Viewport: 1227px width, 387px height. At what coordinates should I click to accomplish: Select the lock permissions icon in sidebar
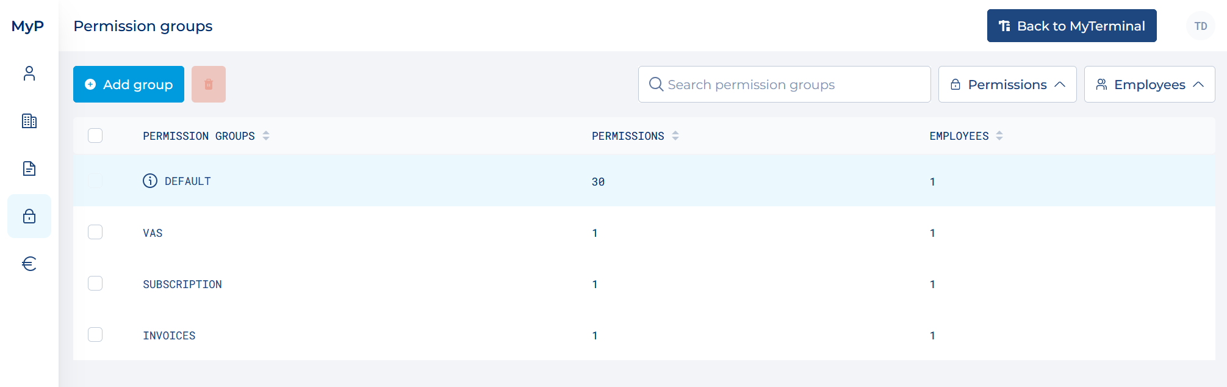click(x=29, y=216)
